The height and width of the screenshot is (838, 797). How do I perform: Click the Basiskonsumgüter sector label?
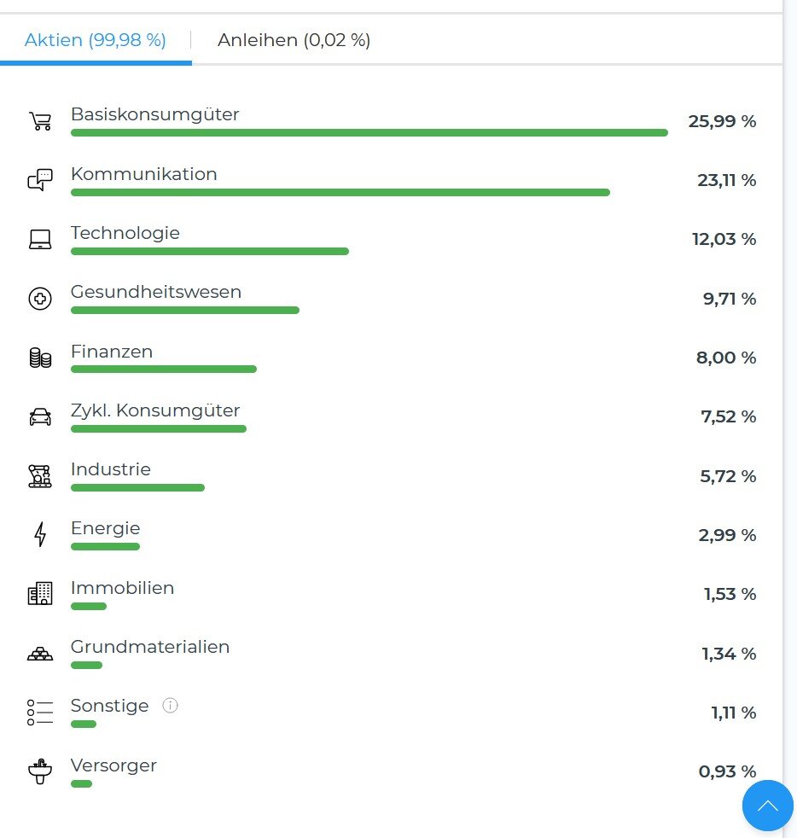(154, 114)
